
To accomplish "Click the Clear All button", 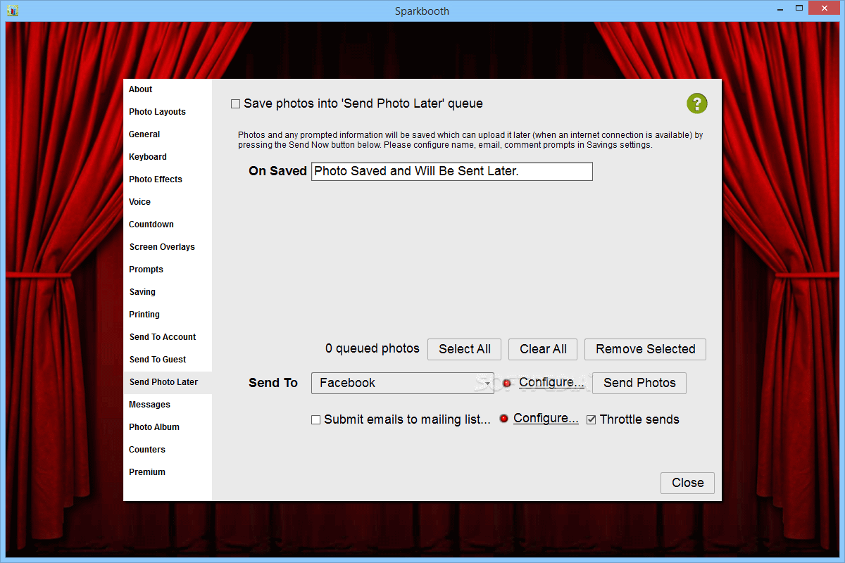I will 543,349.
